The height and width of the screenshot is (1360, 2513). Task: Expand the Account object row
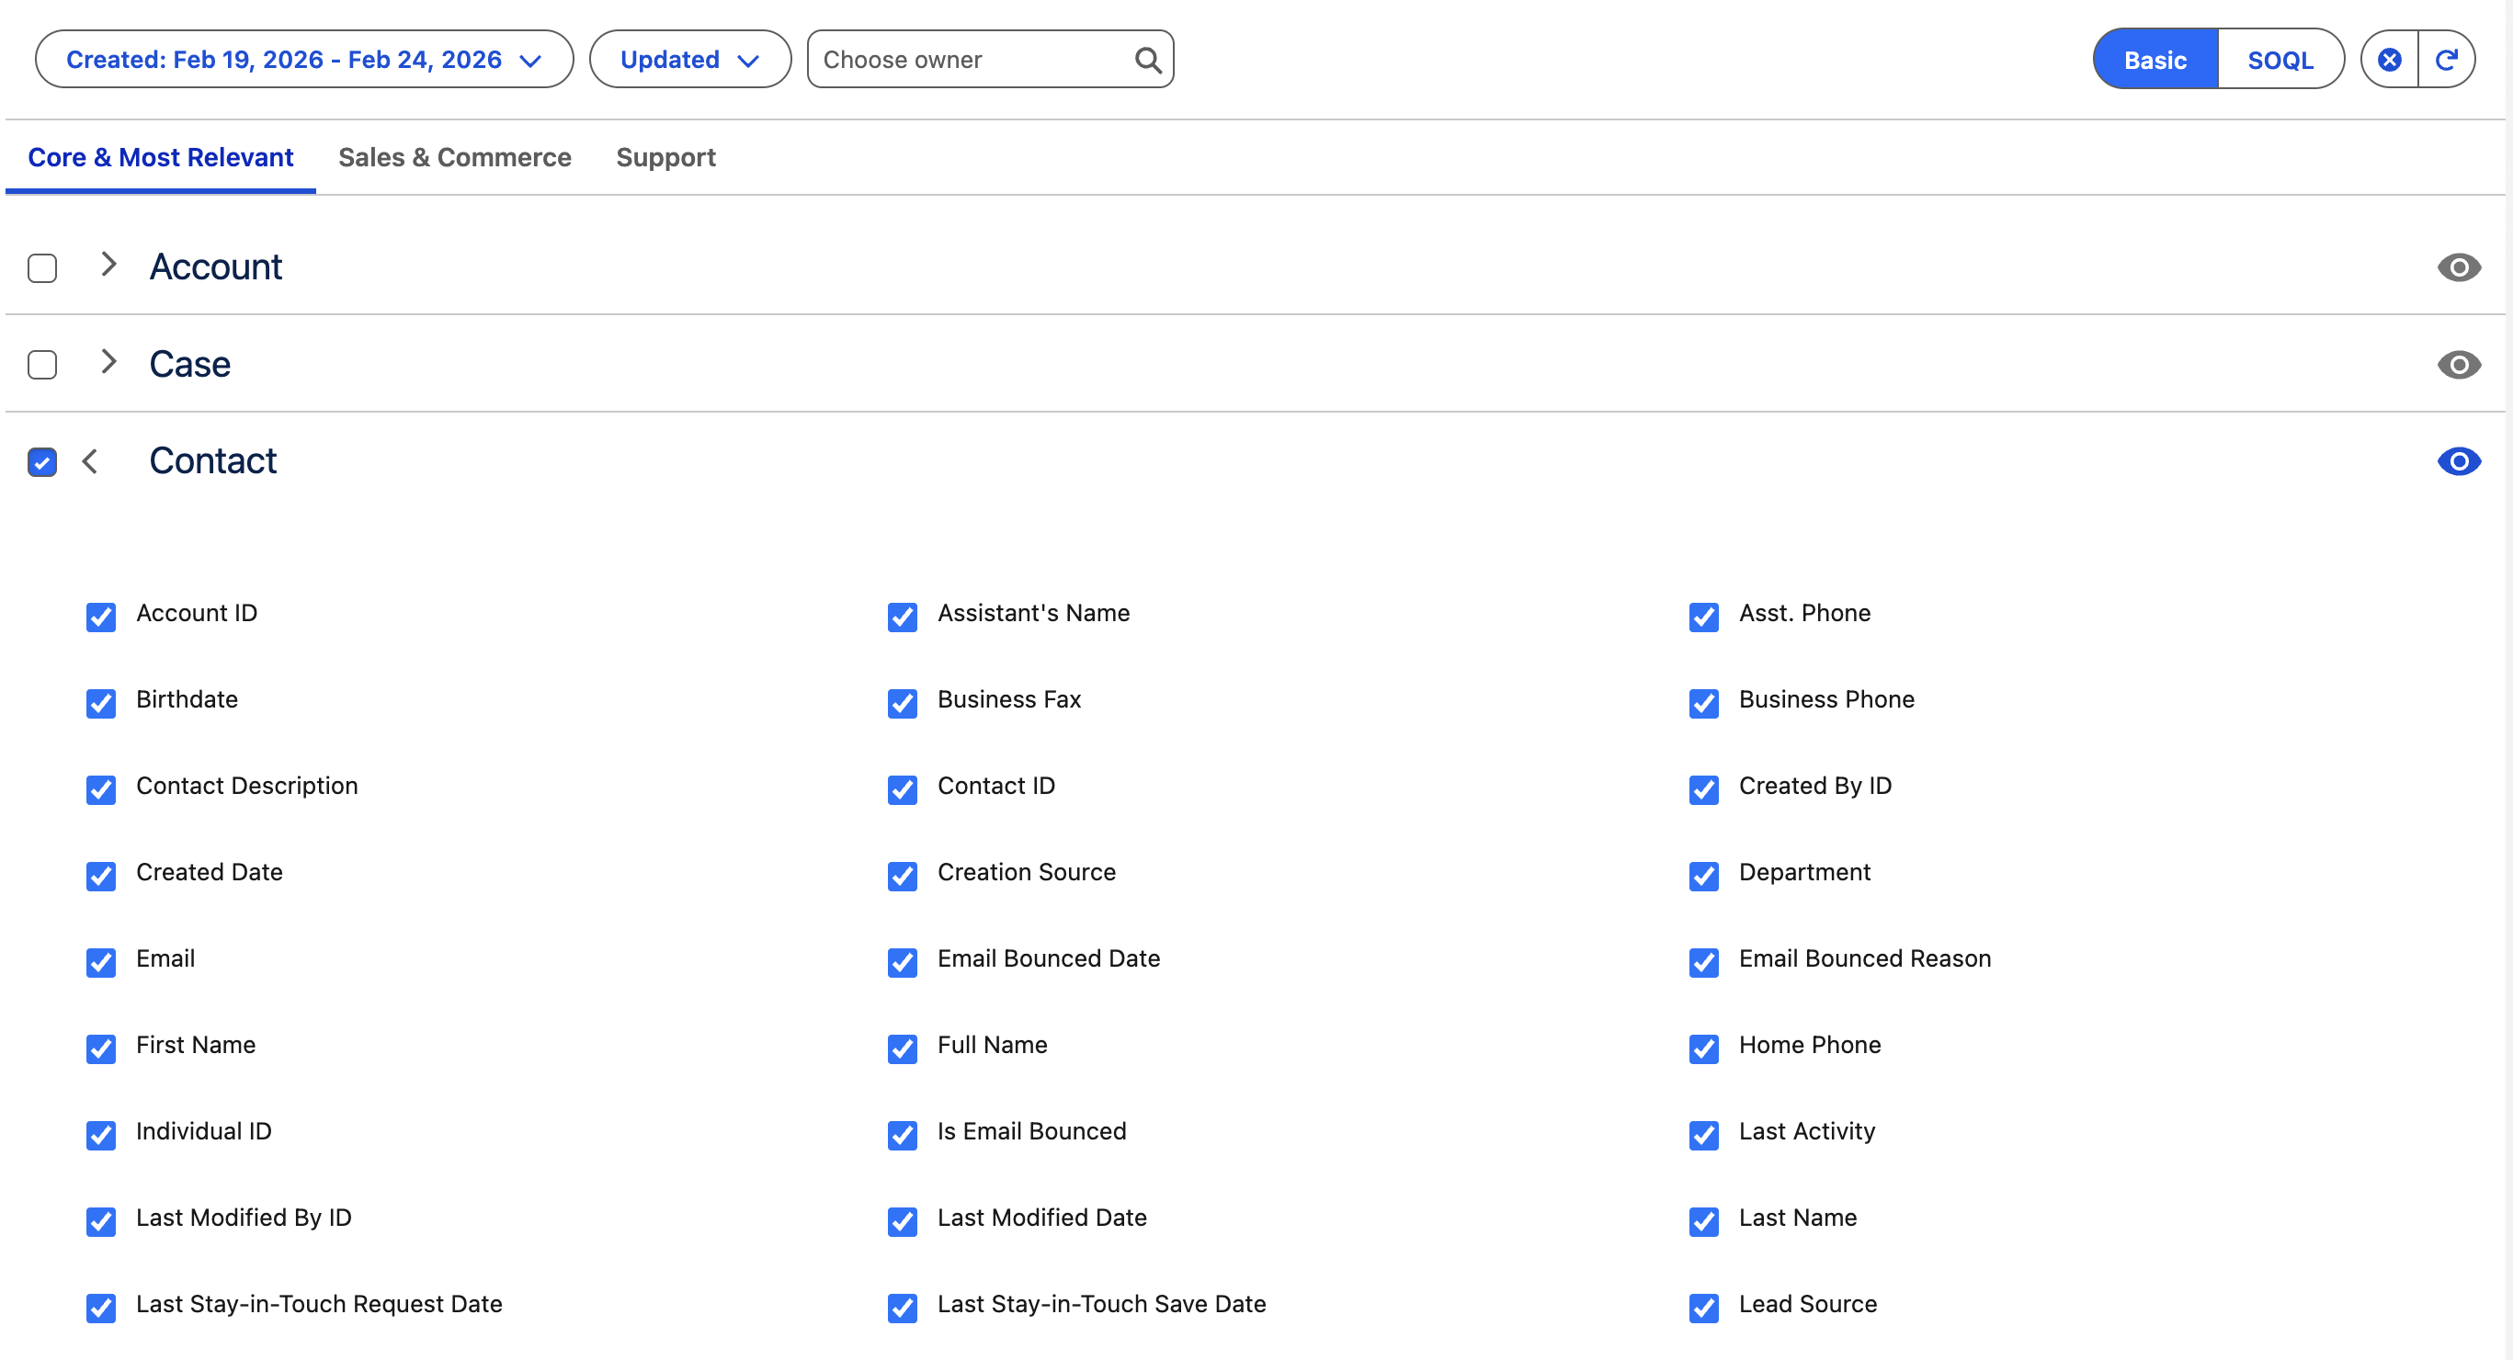coord(108,266)
